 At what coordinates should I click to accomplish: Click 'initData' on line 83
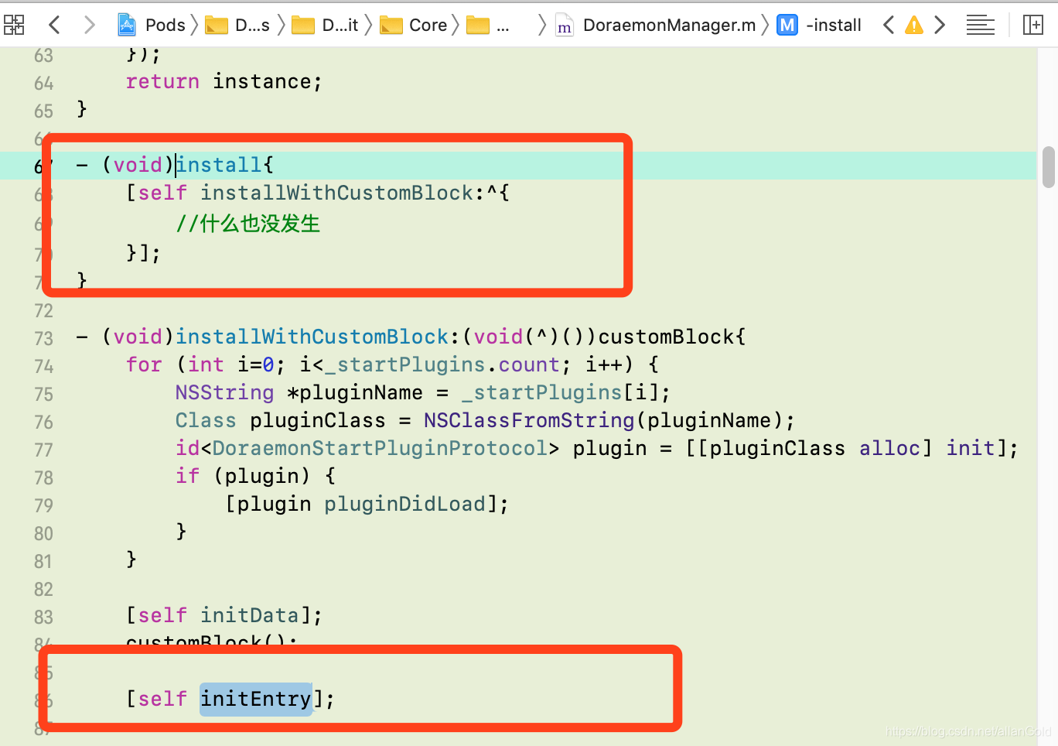249,615
